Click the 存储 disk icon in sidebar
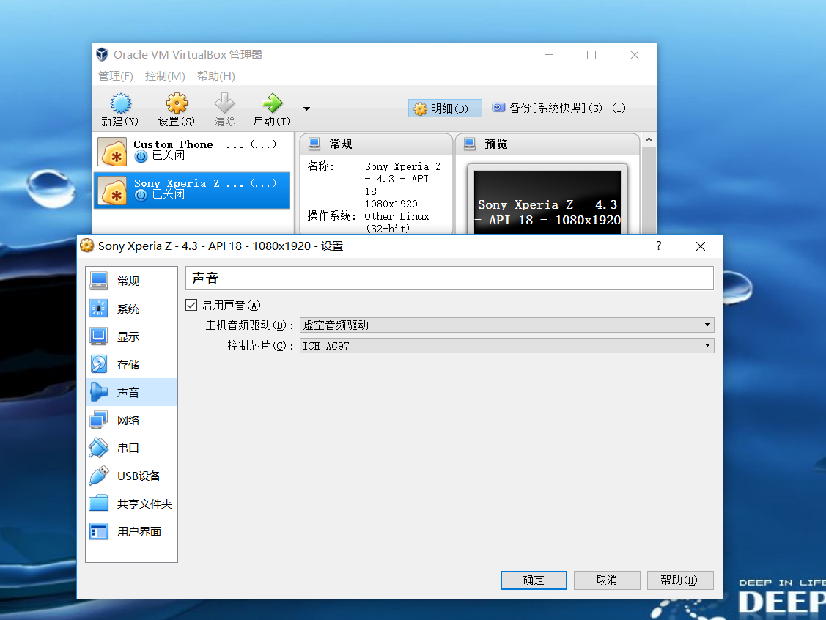Viewport: 826px width, 620px height. click(98, 364)
